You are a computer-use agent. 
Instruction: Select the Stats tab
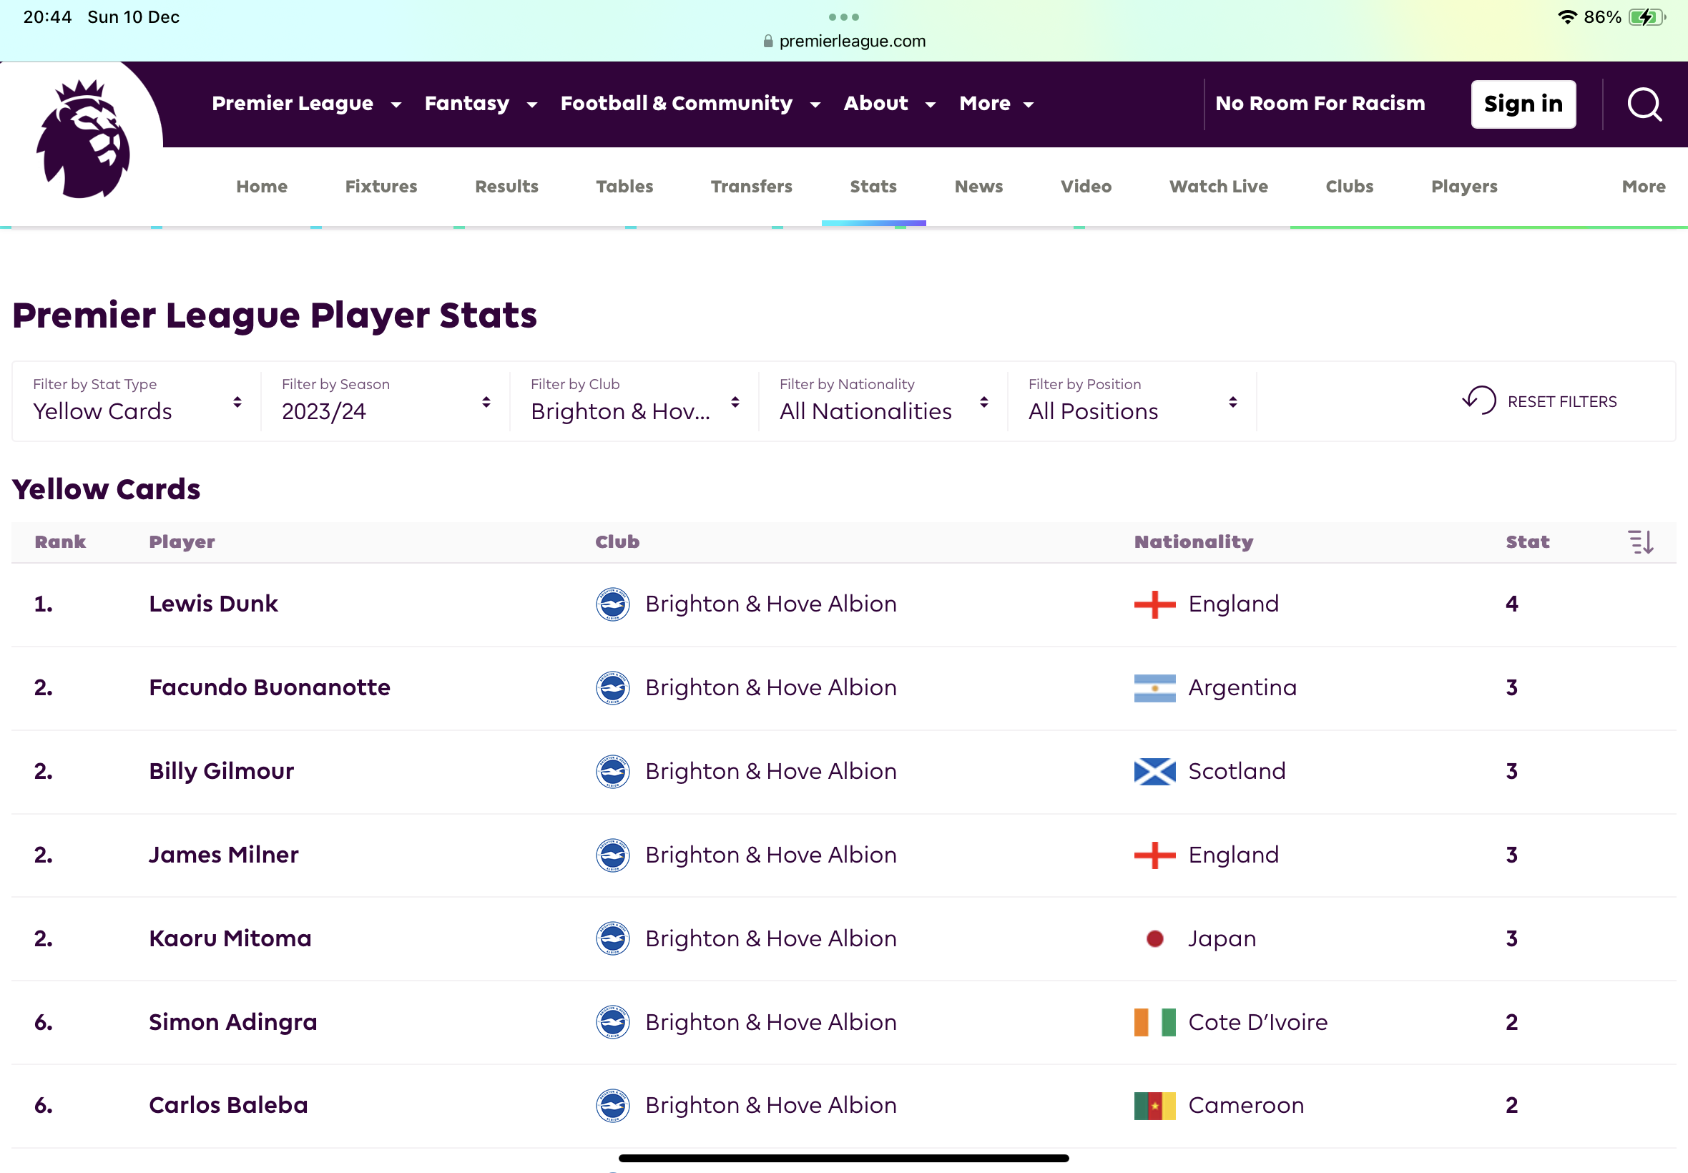click(873, 187)
